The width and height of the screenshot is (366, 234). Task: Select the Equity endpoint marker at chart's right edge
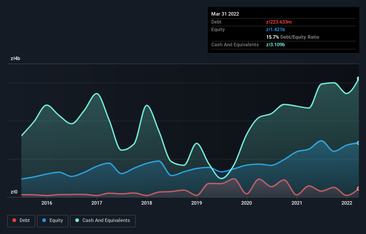[358, 143]
